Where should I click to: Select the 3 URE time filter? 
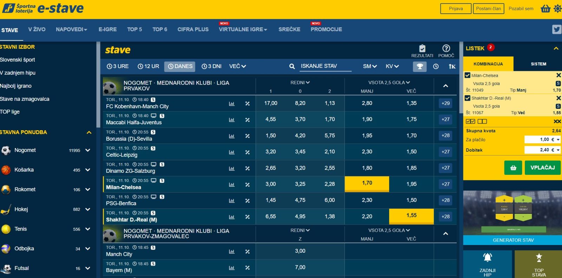point(118,66)
